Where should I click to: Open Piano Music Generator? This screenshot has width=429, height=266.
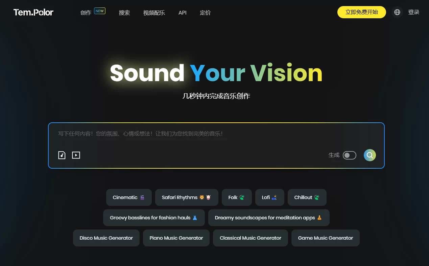click(176, 238)
